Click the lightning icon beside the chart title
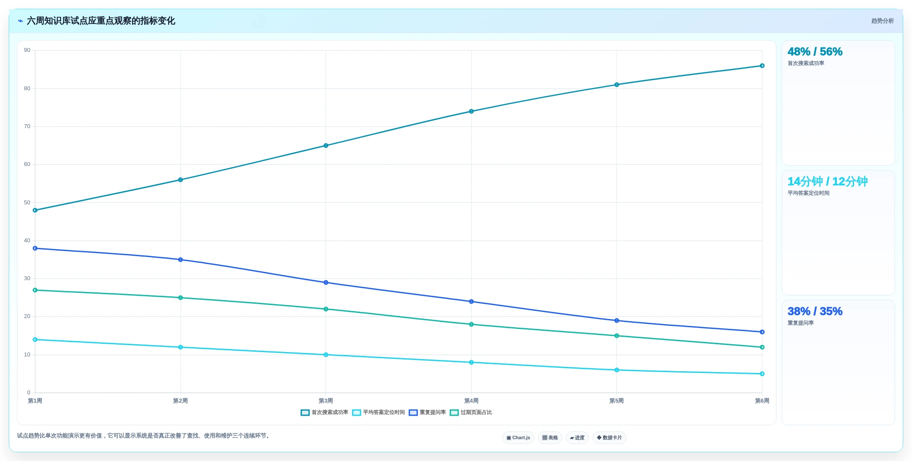Screen dimensions: 912x461 tap(20, 21)
